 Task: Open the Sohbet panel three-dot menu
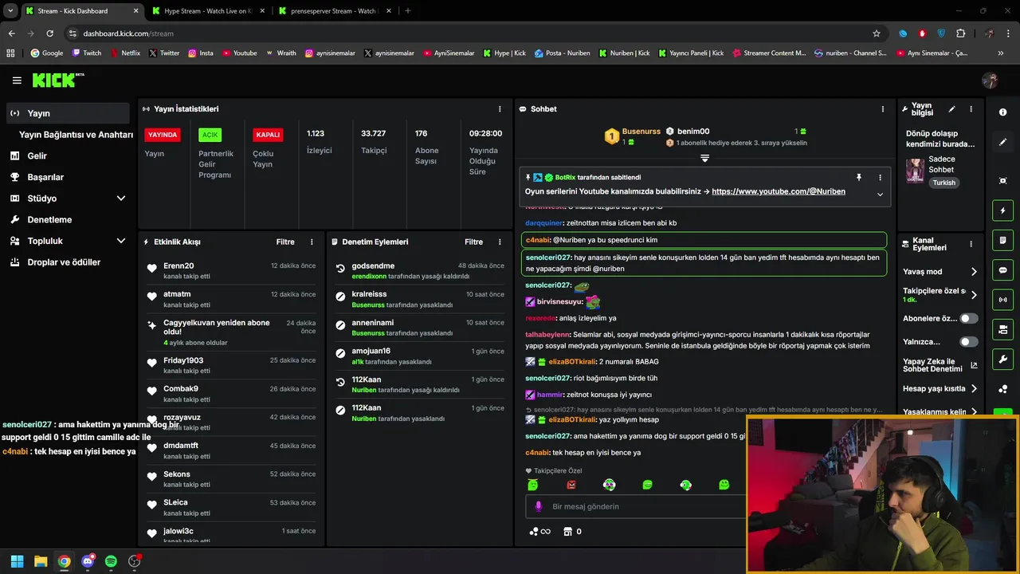tap(882, 109)
